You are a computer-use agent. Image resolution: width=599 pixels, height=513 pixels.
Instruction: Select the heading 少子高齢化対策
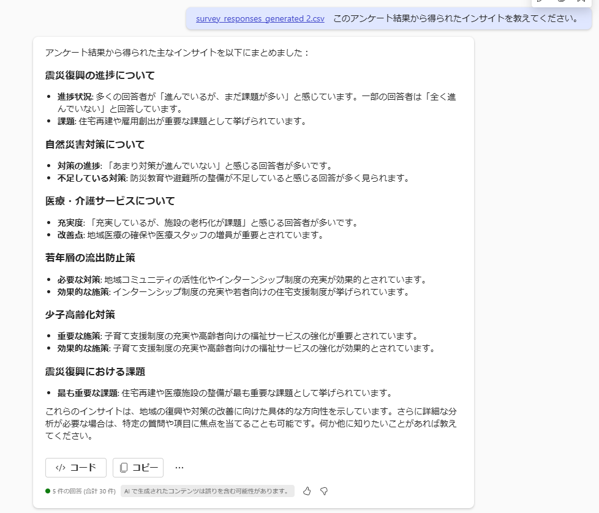click(x=80, y=315)
